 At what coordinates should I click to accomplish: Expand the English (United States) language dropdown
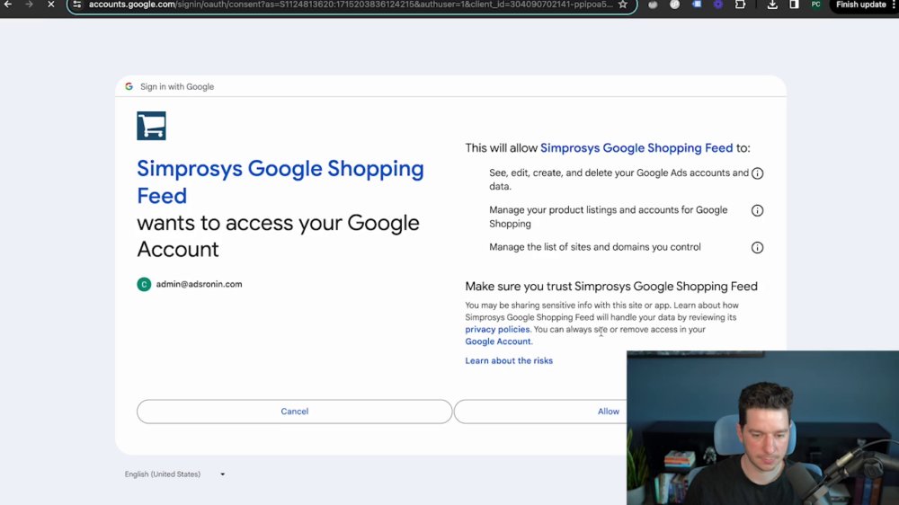pyautogui.click(x=175, y=474)
